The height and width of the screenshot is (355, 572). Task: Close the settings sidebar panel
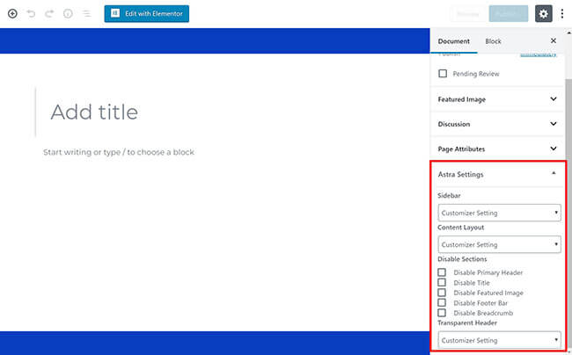[554, 40]
